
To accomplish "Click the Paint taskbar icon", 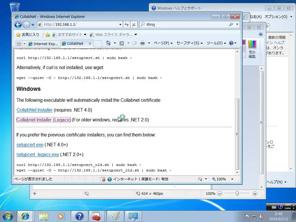I will click(x=115, y=216).
